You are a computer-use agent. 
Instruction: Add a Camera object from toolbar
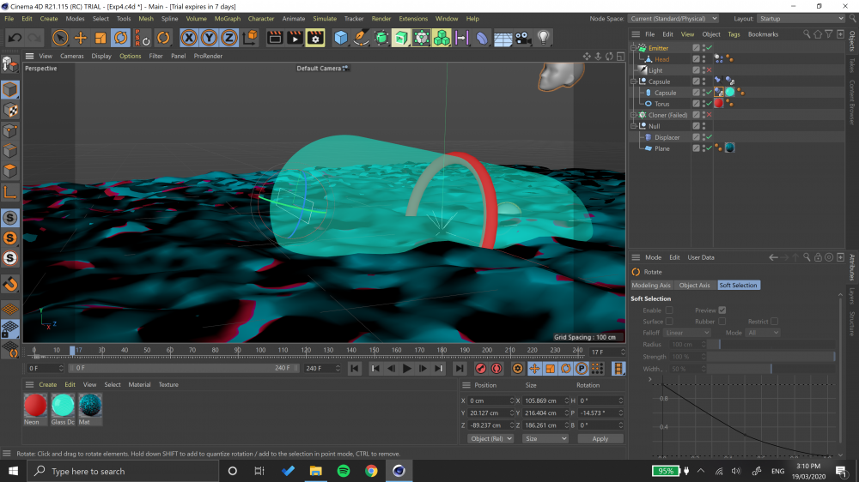(x=523, y=38)
